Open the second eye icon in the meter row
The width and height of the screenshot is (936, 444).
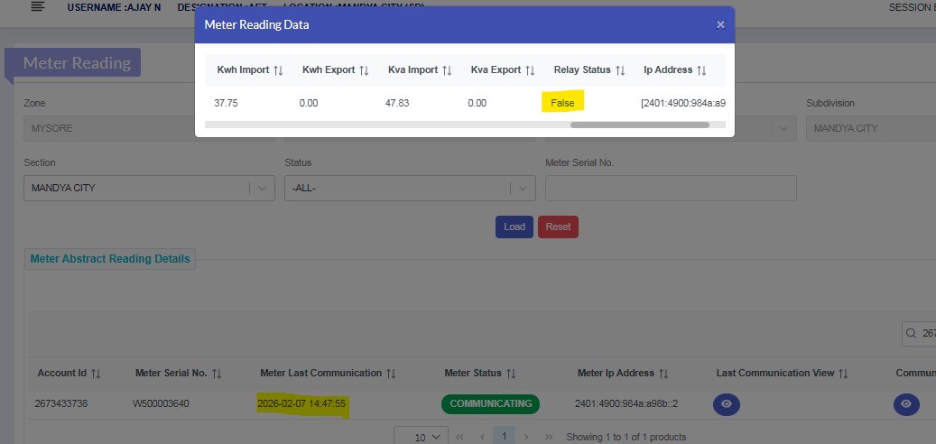click(x=906, y=404)
